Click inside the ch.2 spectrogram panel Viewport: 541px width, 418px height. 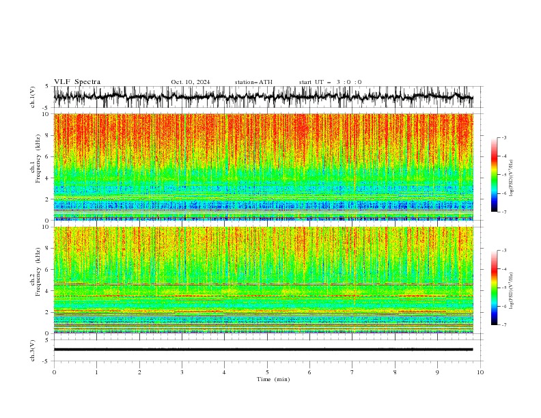click(263, 280)
